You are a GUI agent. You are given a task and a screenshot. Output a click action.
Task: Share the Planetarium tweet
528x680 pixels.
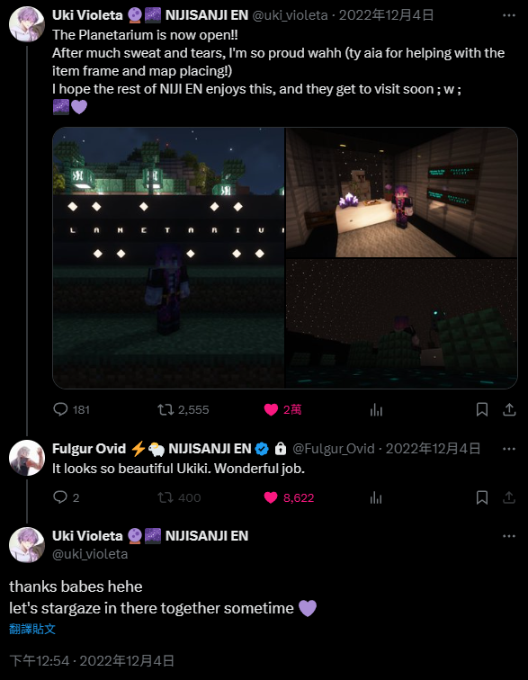coord(509,409)
